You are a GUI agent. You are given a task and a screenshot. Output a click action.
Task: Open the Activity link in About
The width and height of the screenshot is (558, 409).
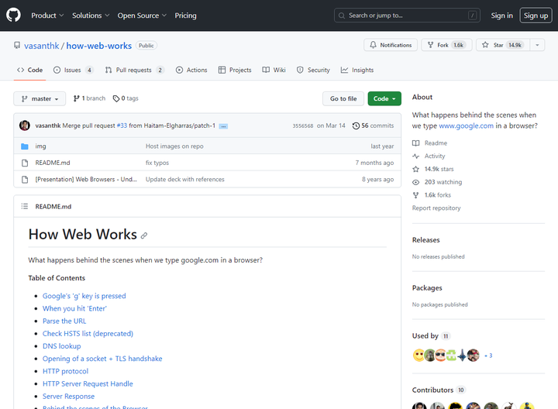click(x=429, y=156)
